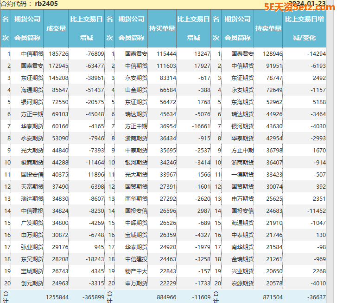Select 宏源期货 in the short position ranking
This screenshot has width=337, height=303.
click(x=242, y=283)
